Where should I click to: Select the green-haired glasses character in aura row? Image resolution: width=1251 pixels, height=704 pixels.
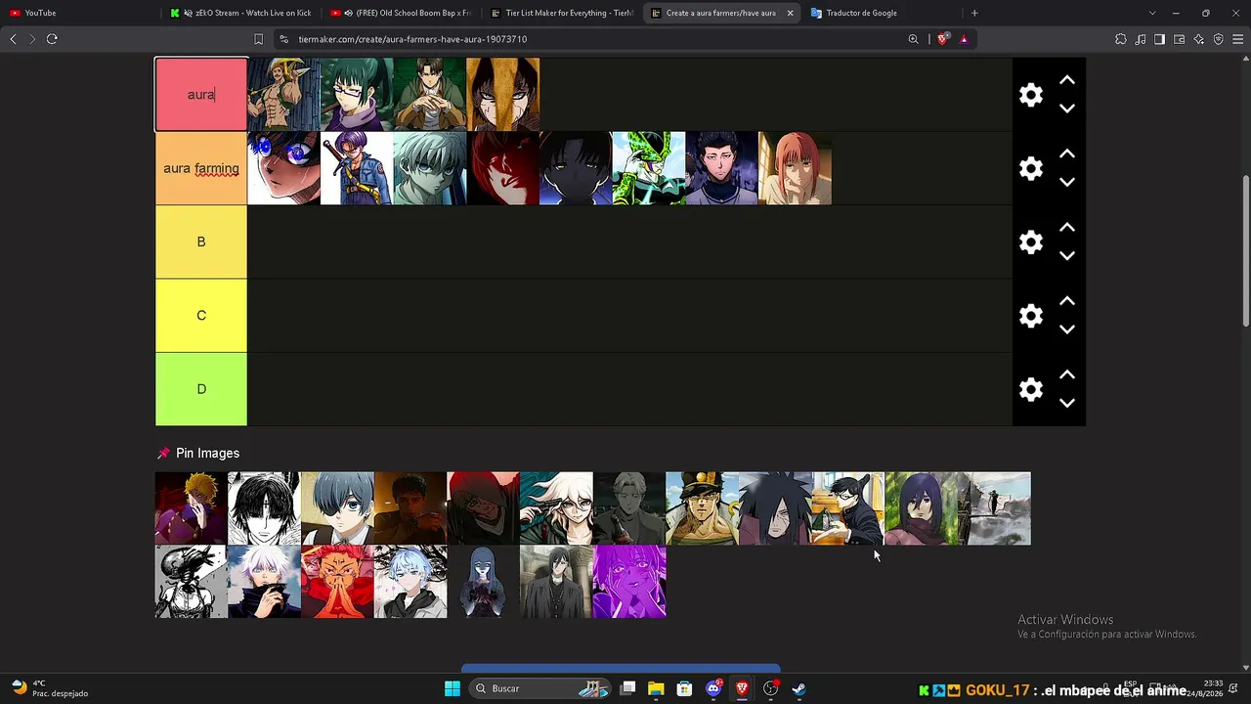point(357,95)
